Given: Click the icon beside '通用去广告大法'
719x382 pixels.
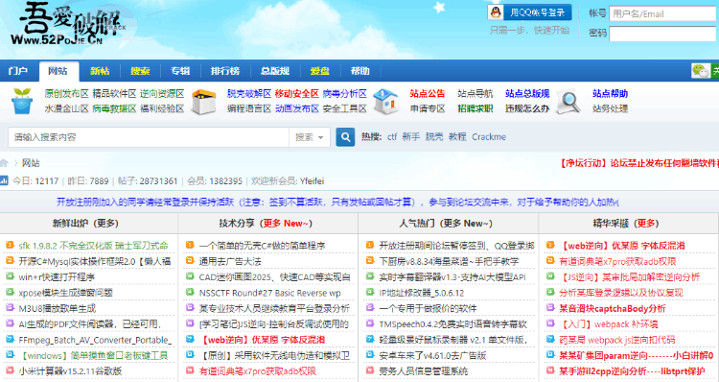Looking at the screenshot, I should 190,261.
